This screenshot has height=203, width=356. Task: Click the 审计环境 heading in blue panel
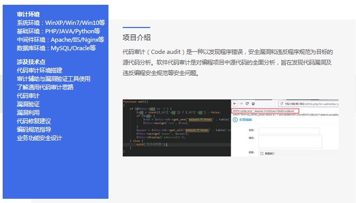28,14
